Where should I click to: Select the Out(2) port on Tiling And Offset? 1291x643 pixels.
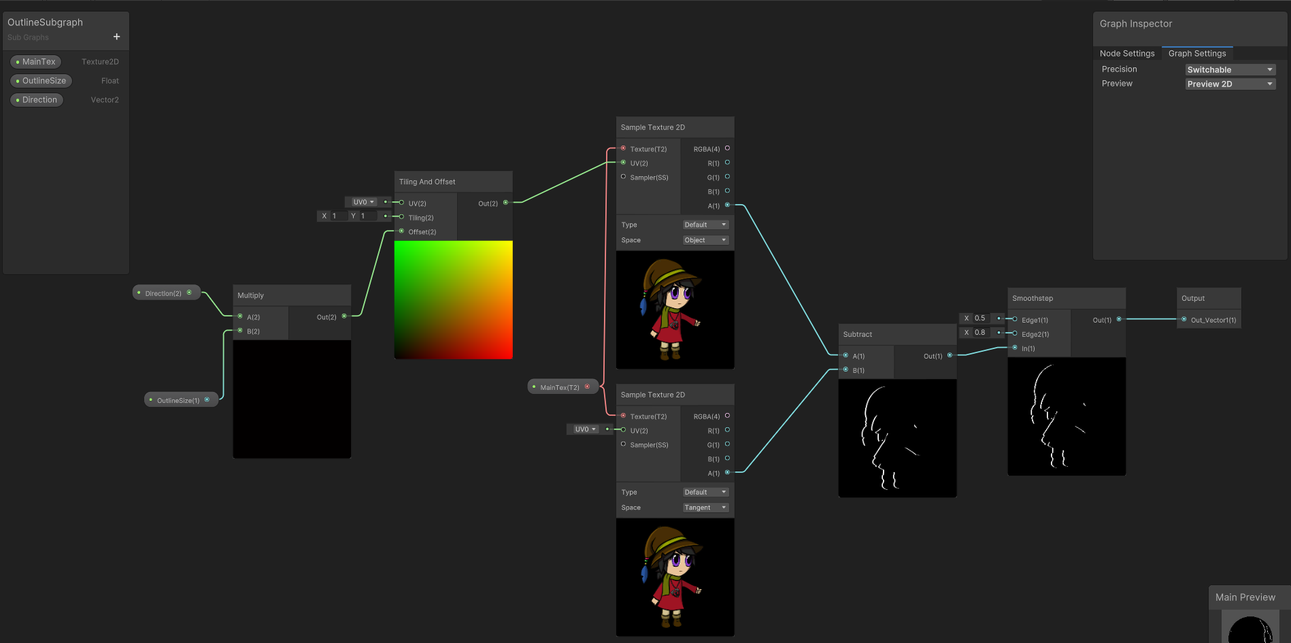(505, 202)
